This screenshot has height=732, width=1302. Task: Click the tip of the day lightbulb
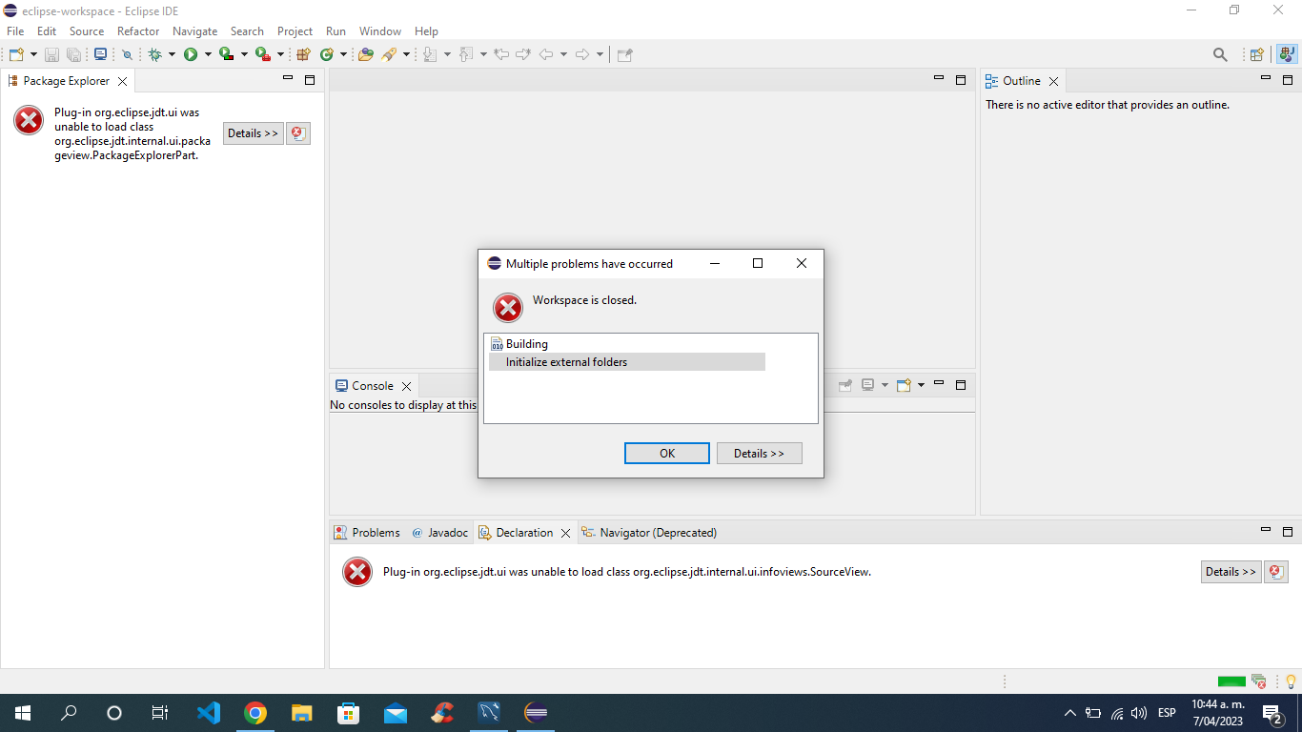[x=1291, y=681]
